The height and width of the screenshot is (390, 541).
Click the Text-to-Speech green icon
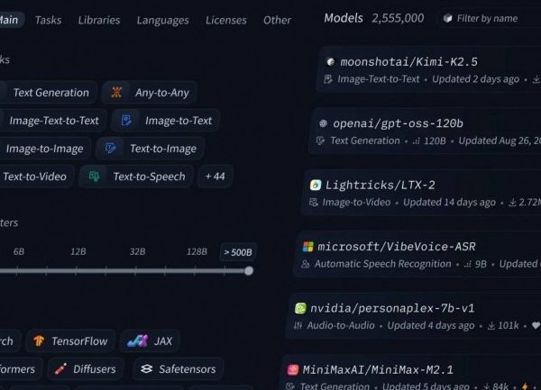94,176
